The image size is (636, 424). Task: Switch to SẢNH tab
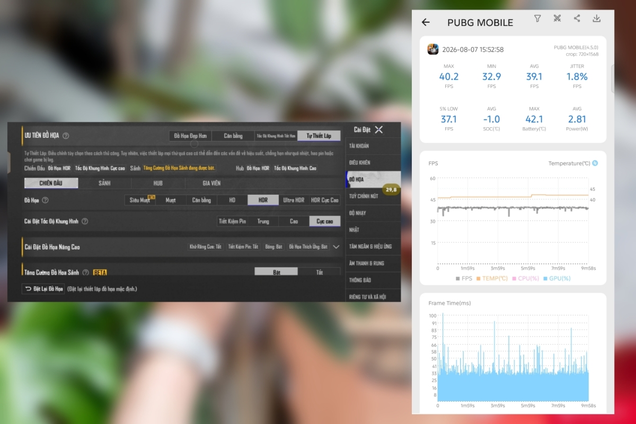pyautogui.click(x=104, y=183)
